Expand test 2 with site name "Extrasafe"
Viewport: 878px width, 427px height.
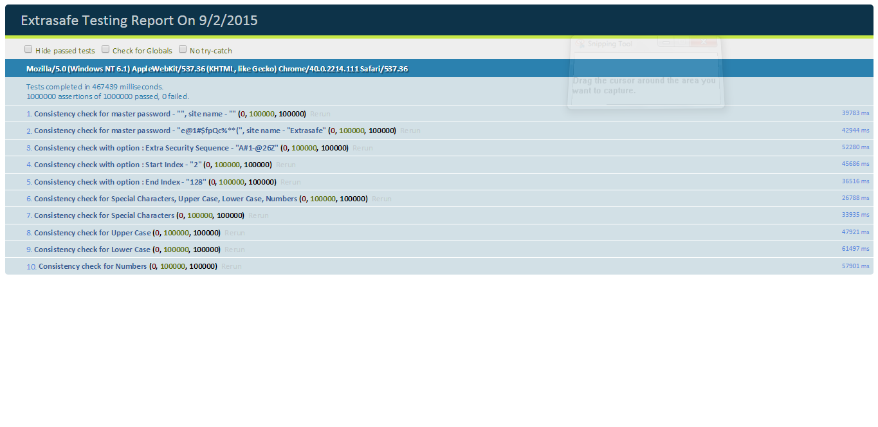coord(180,131)
